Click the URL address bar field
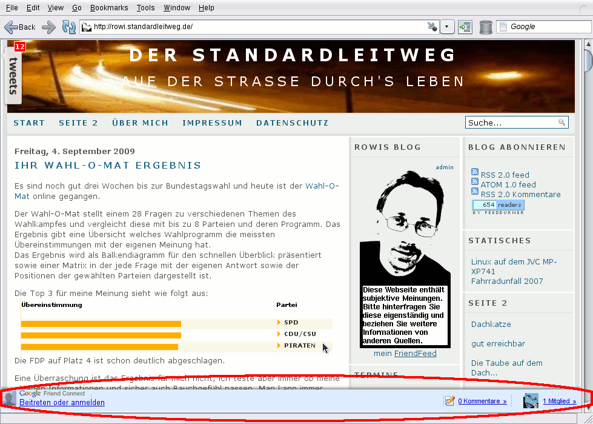The image size is (593, 424). click(254, 27)
